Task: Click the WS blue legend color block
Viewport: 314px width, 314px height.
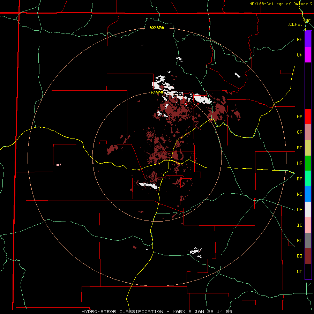Action: point(308,194)
